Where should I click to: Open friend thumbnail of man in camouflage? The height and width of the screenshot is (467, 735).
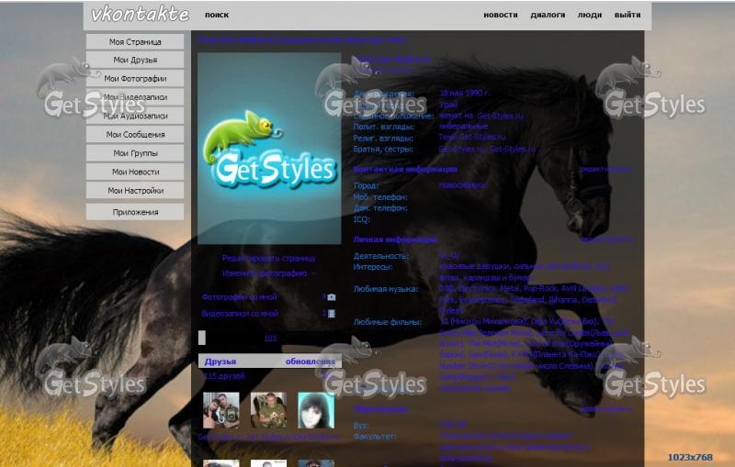268,410
